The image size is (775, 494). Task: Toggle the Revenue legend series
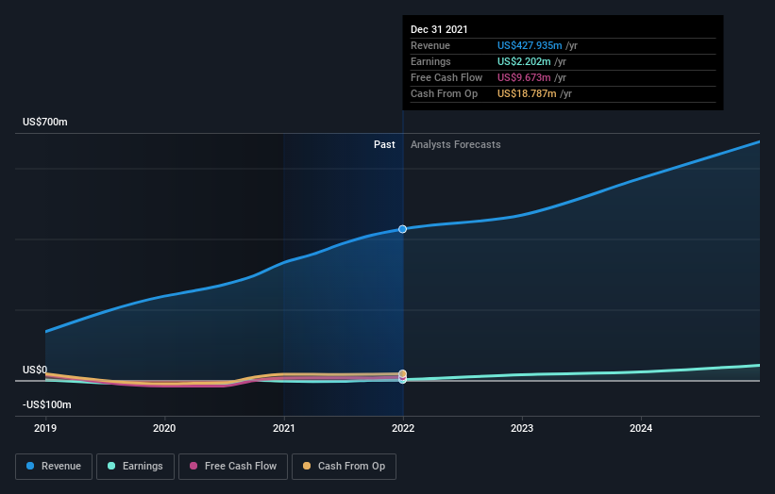[54, 467]
